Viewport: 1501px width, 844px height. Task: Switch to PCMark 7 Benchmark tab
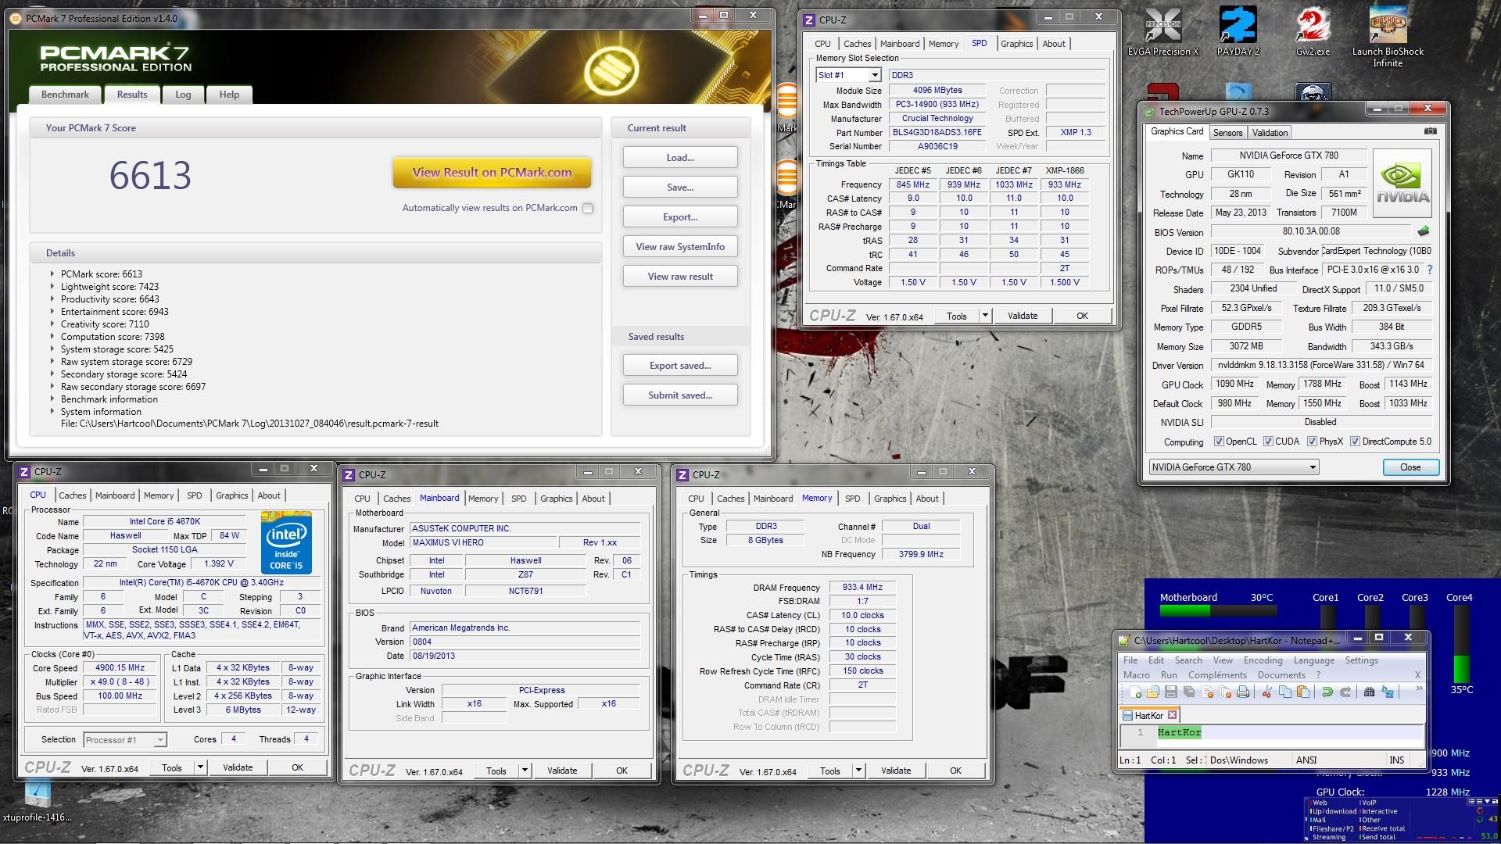click(65, 95)
